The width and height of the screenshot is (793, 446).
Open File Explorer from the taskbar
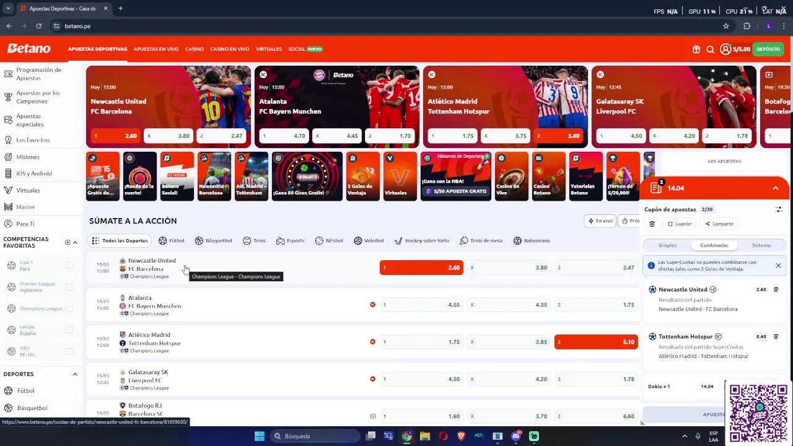pos(424,436)
